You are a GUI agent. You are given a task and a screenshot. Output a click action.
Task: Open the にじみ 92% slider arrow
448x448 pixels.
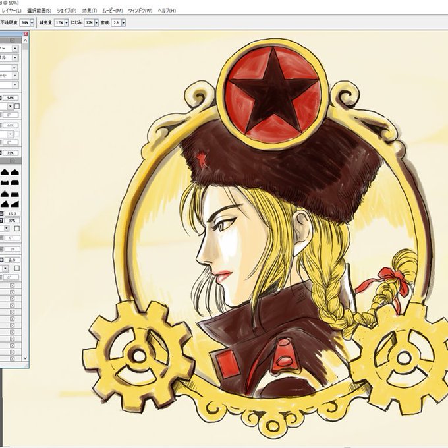coord(96,22)
